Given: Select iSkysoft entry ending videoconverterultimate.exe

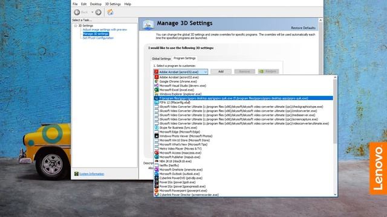Looking at the screenshot, I should click(243, 123).
